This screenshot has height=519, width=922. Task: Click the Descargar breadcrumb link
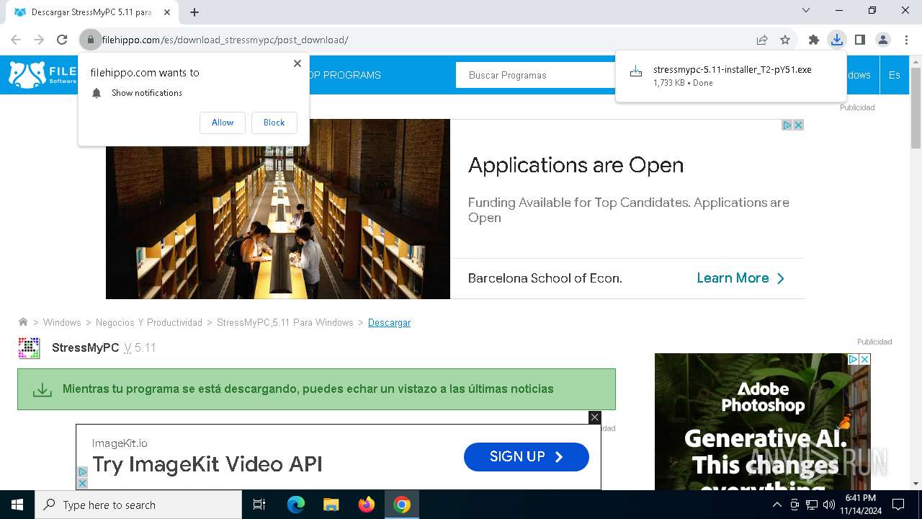tap(389, 322)
